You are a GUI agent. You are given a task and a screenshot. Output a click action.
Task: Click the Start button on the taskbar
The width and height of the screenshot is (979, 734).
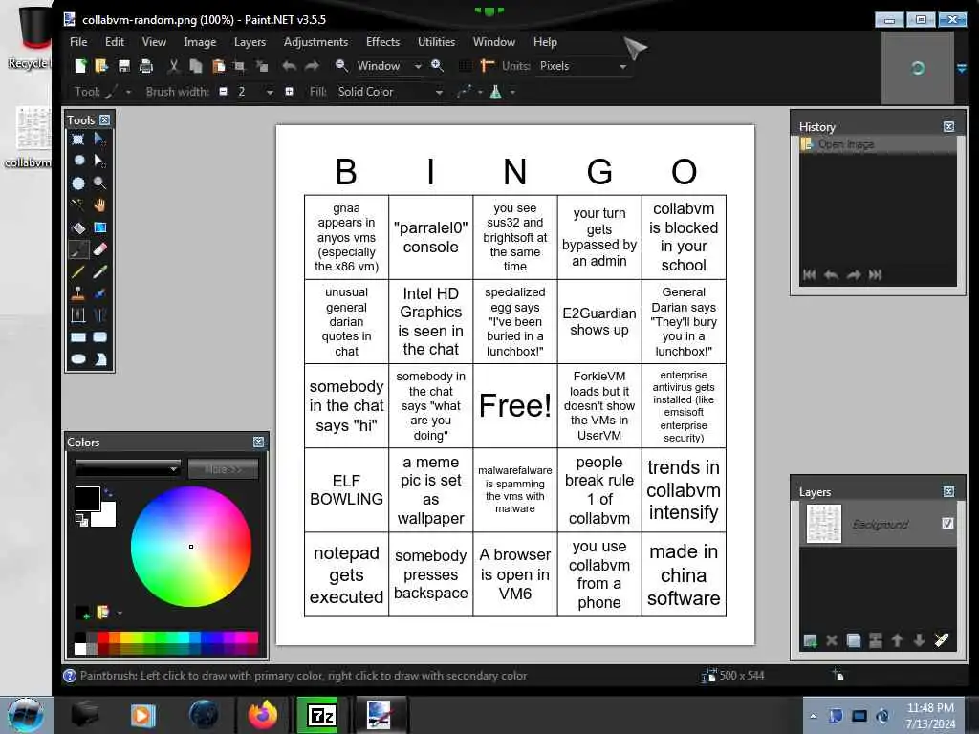26,715
